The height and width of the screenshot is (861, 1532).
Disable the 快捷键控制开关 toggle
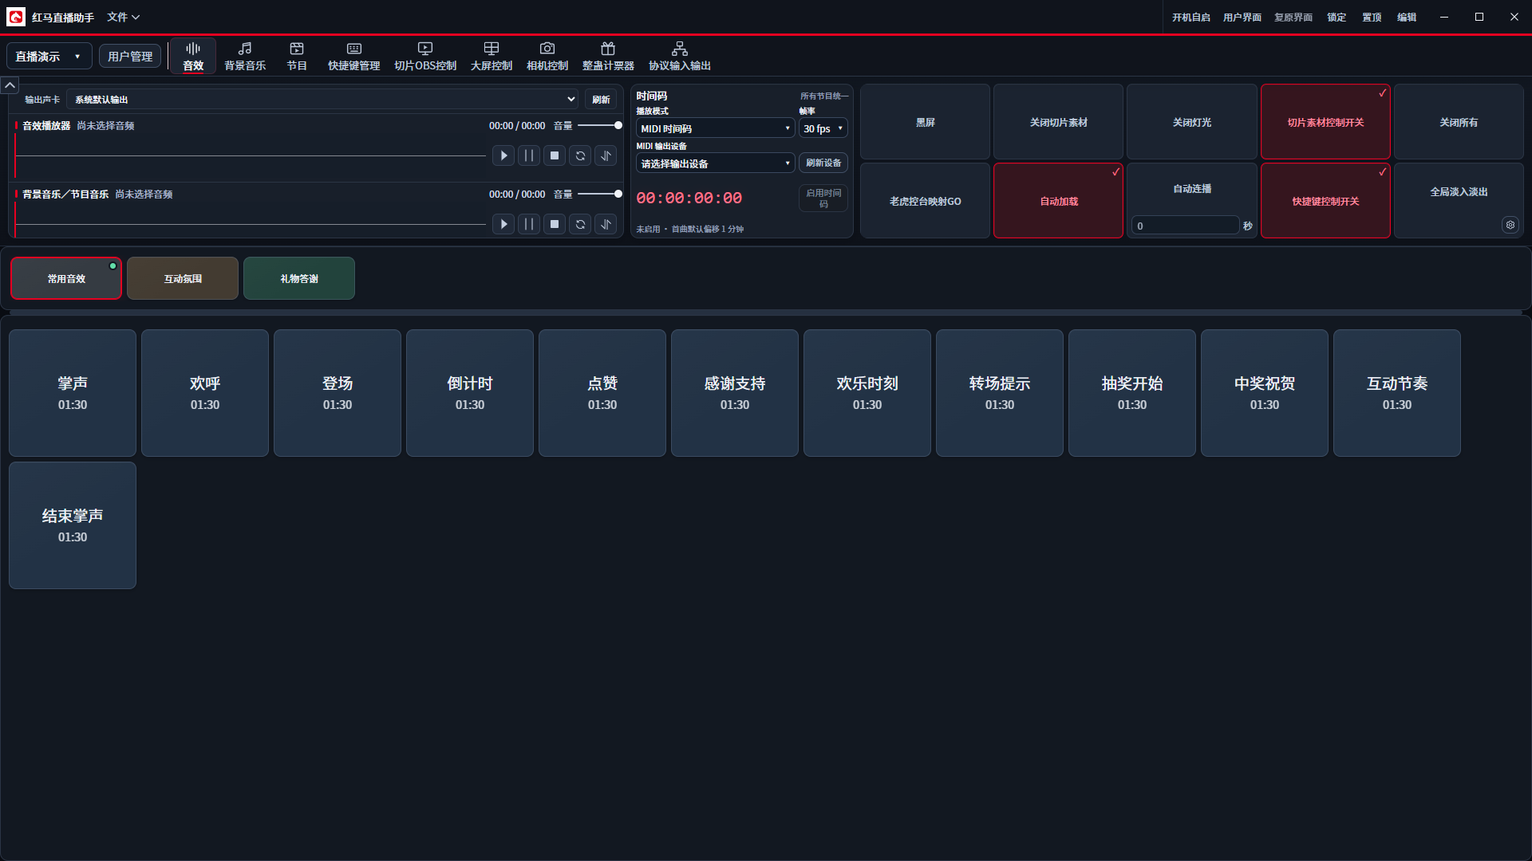[1325, 201]
